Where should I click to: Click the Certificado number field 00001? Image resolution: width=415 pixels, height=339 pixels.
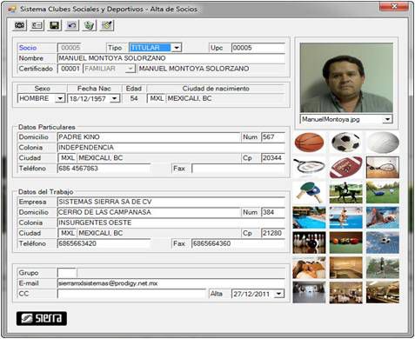click(x=70, y=69)
